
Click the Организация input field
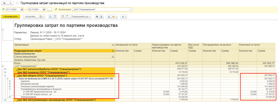[x=101, y=9]
